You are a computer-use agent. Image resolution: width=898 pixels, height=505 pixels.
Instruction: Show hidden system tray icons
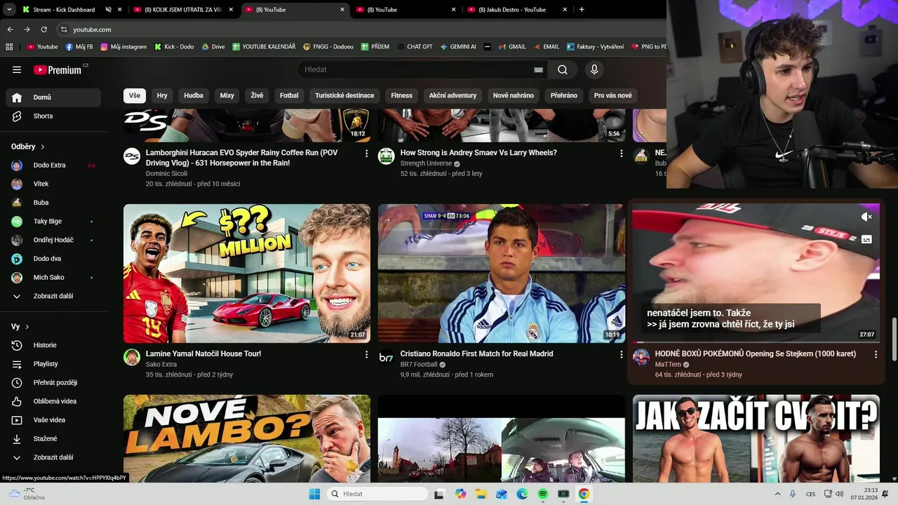click(x=777, y=494)
